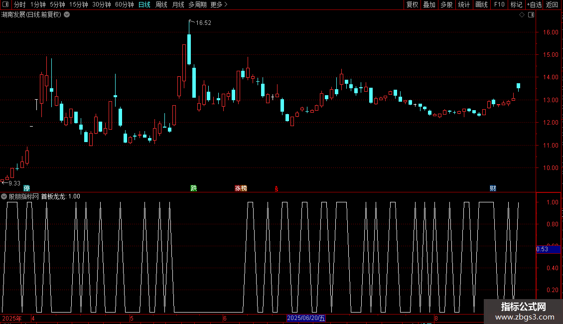Switch to 日线 daily chart
Screen dimensions: 563x324
(x=144, y=4)
